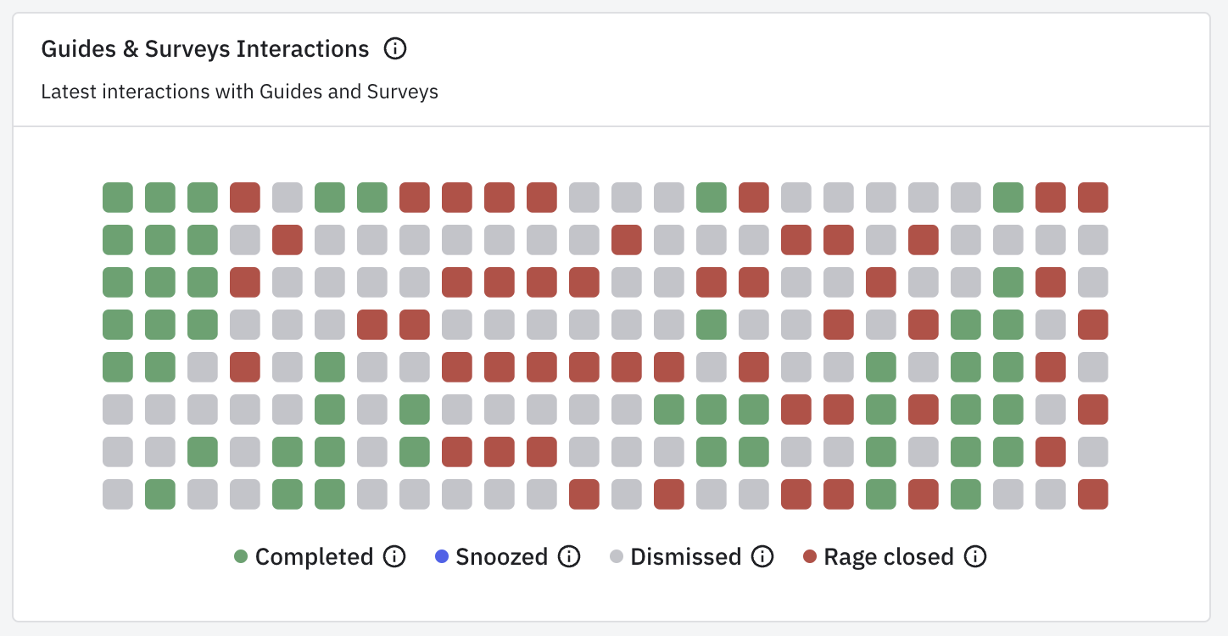
Task: Click the first gray square in bottom row
Action: tap(118, 494)
